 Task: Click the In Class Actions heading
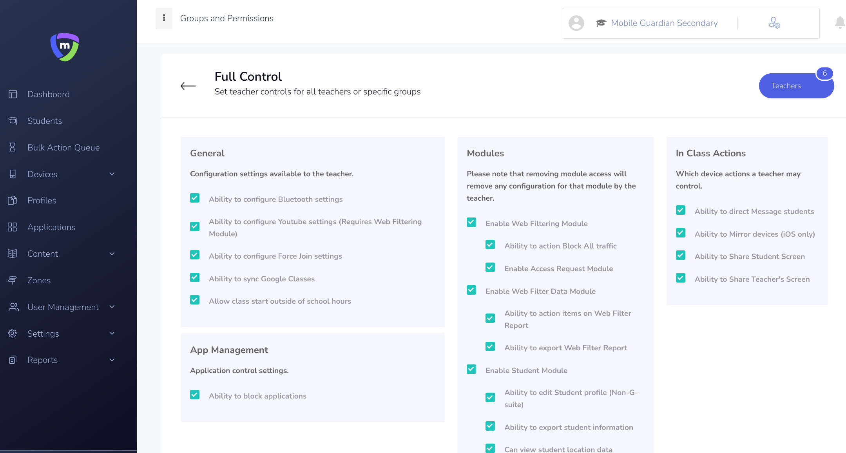pyautogui.click(x=711, y=153)
